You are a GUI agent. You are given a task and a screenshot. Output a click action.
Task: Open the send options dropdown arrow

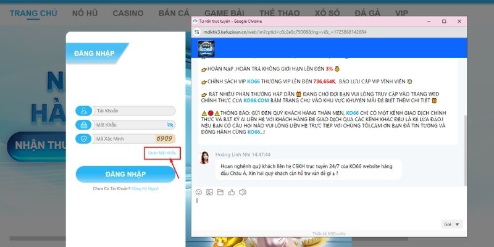tap(458, 224)
